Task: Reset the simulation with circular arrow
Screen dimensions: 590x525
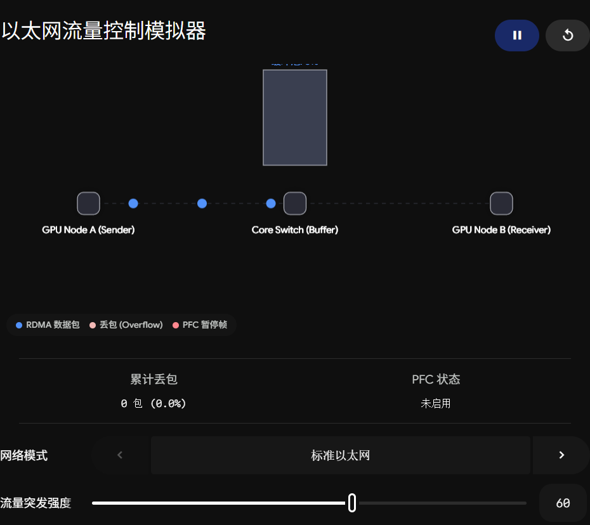Action: point(568,36)
